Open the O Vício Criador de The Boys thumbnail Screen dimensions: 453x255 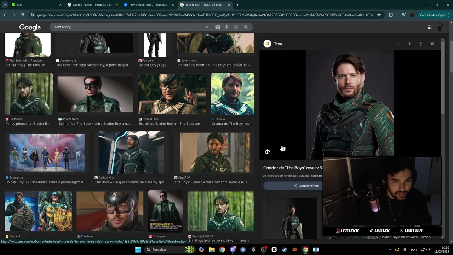click(233, 93)
